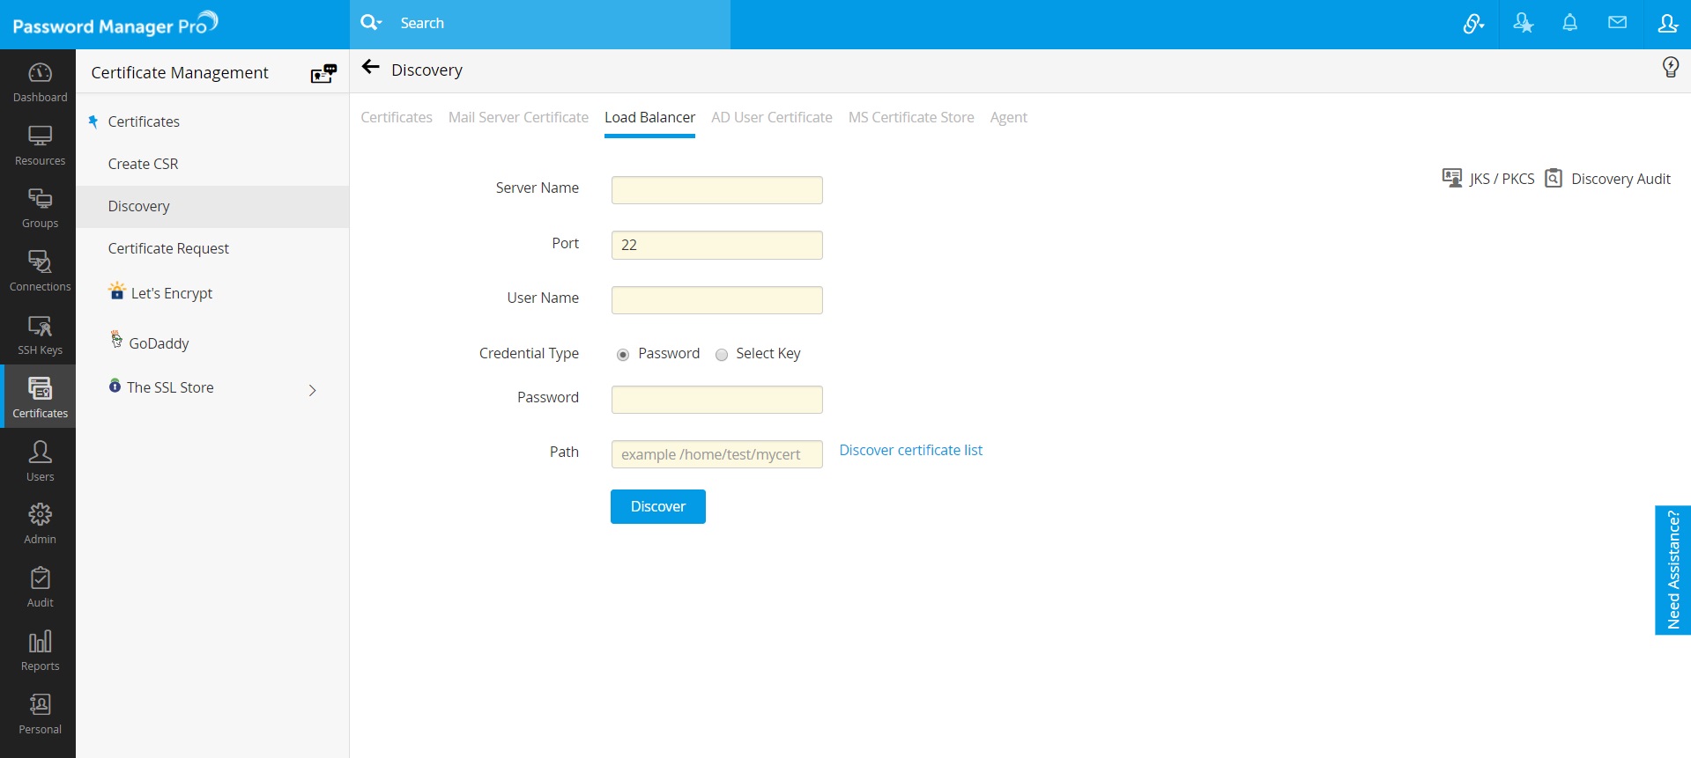Click the certificate card icon beside Certificate Management
The width and height of the screenshot is (1691, 758).
point(323,73)
